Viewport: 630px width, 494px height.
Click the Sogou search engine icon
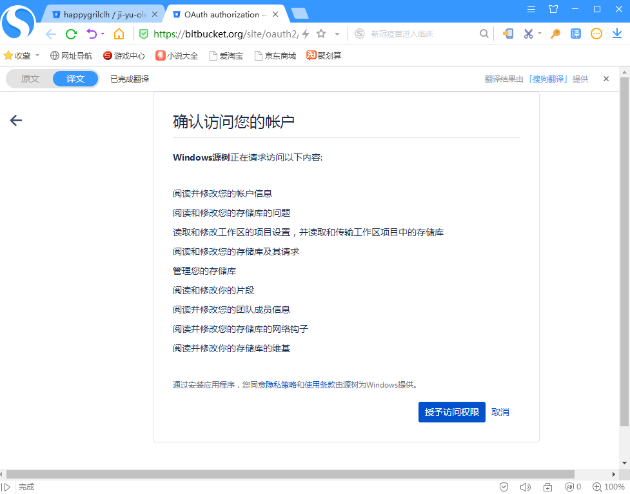pyautogui.click(x=360, y=34)
